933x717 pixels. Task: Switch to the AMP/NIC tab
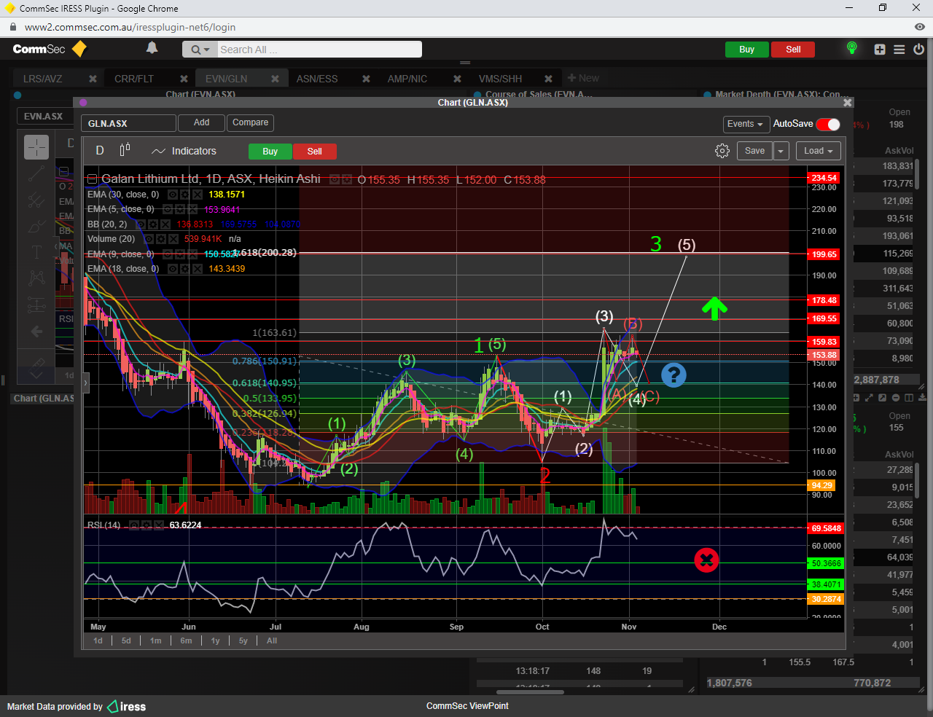[407, 79]
